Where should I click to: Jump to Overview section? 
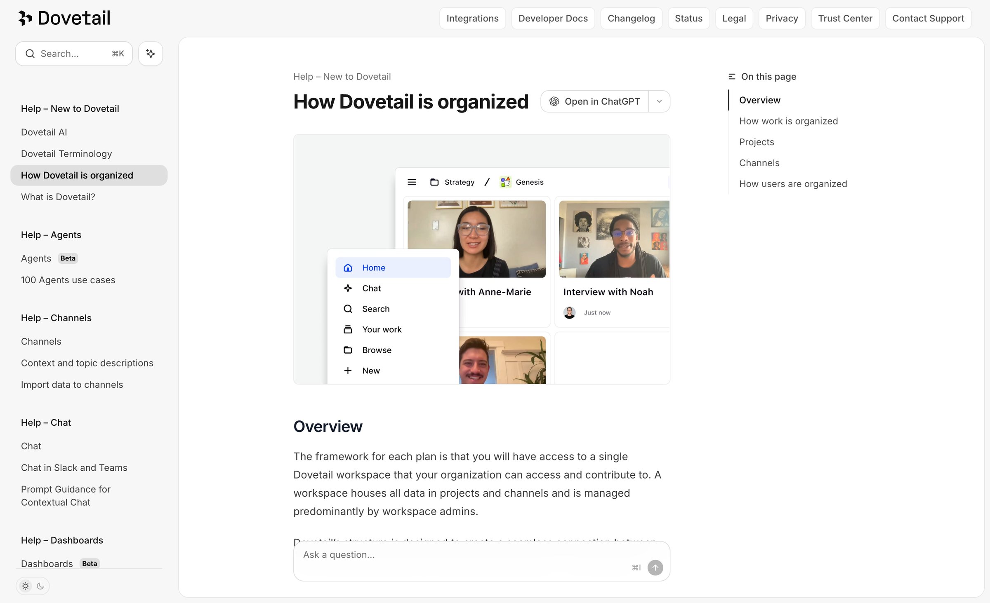coord(759,100)
